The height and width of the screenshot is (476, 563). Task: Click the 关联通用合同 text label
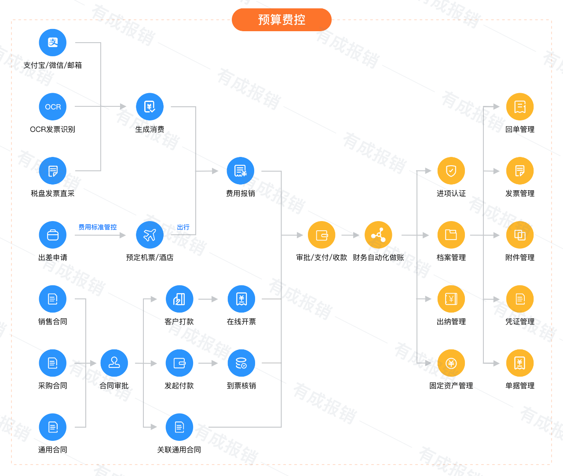[179, 450]
